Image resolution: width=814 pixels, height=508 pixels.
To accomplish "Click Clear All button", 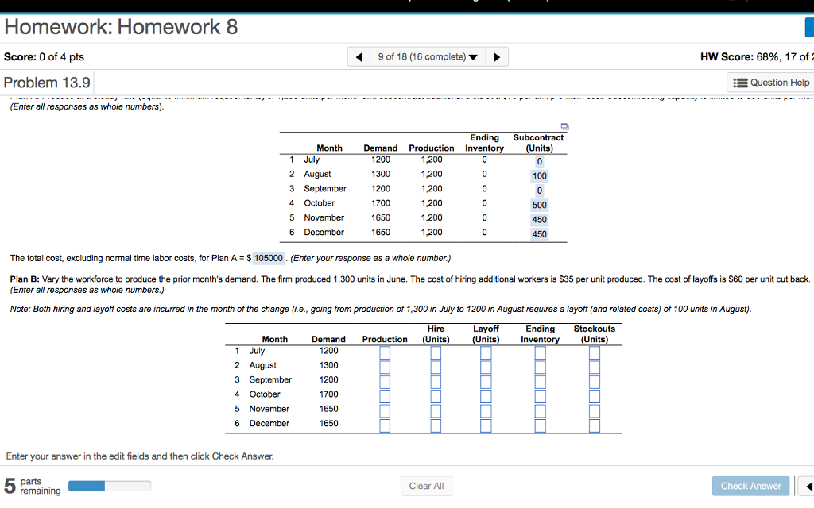I will [426, 487].
